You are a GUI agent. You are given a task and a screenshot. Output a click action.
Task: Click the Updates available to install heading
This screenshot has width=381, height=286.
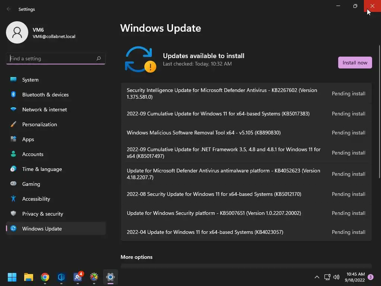point(204,56)
